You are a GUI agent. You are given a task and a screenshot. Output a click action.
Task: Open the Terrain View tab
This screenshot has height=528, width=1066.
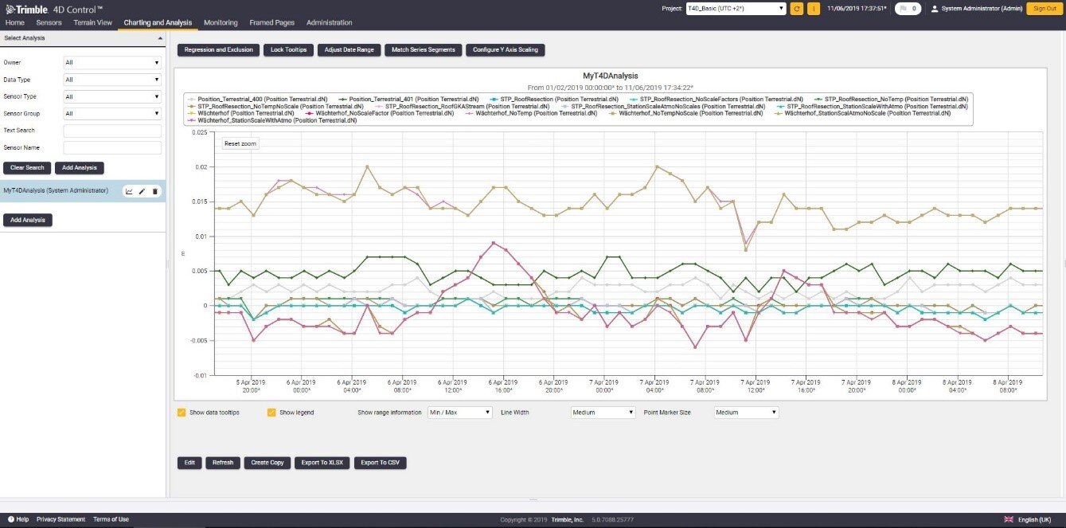click(x=92, y=22)
